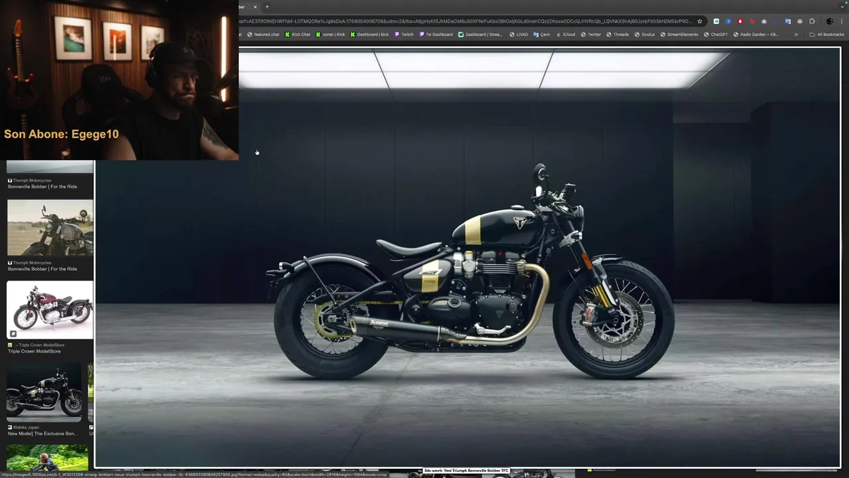Open the soner | Kick bookmark

pos(330,35)
